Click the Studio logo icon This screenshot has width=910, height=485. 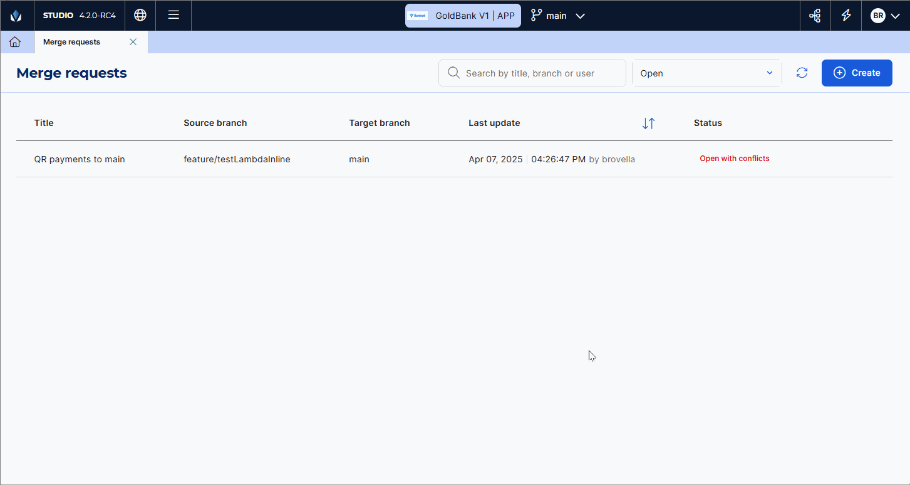pyautogui.click(x=16, y=16)
